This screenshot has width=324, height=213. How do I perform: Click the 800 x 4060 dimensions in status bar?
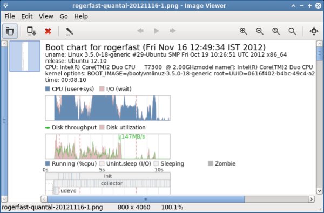tap(134, 207)
